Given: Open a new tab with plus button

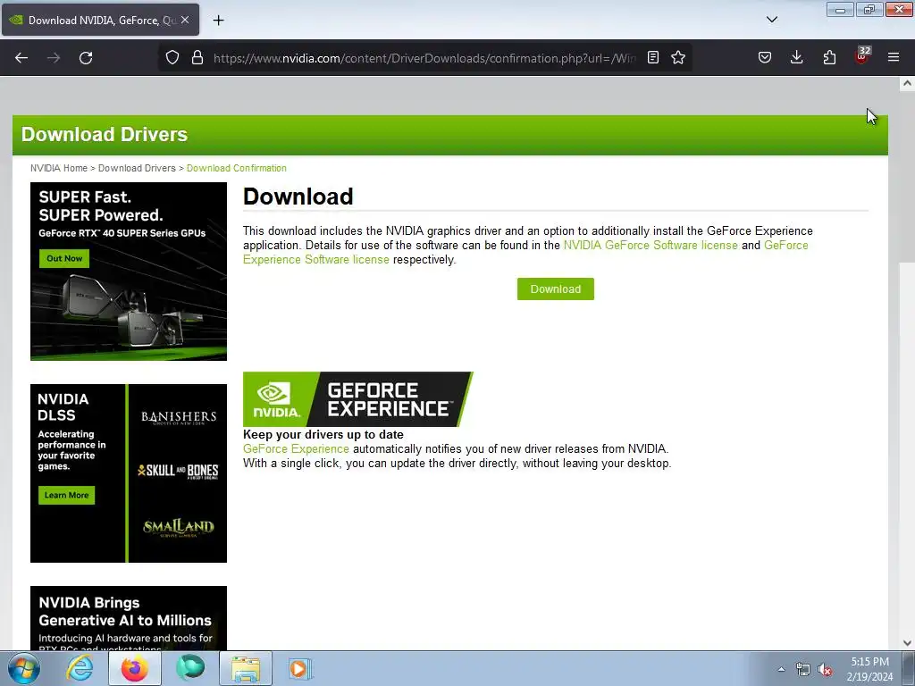Looking at the screenshot, I should (x=218, y=21).
